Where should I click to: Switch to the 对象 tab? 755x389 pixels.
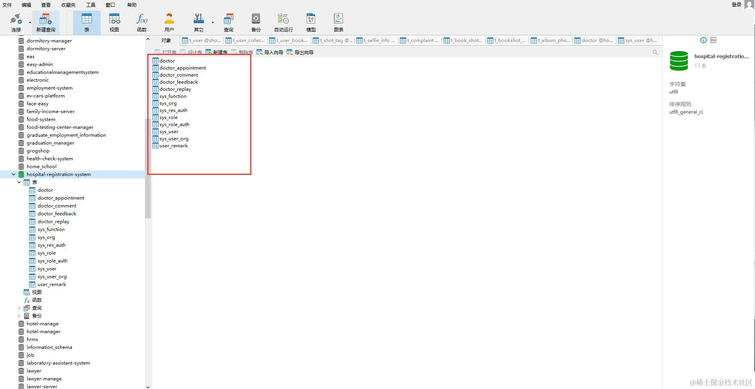point(166,40)
